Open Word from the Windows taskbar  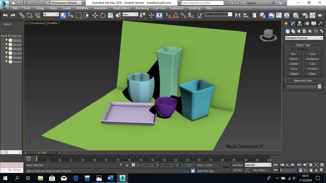click(x=110, y=178)
